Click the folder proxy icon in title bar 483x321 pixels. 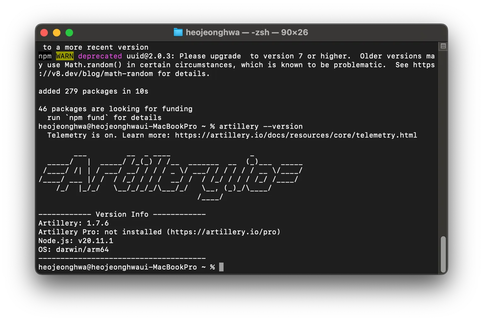[x=178, y=32]
